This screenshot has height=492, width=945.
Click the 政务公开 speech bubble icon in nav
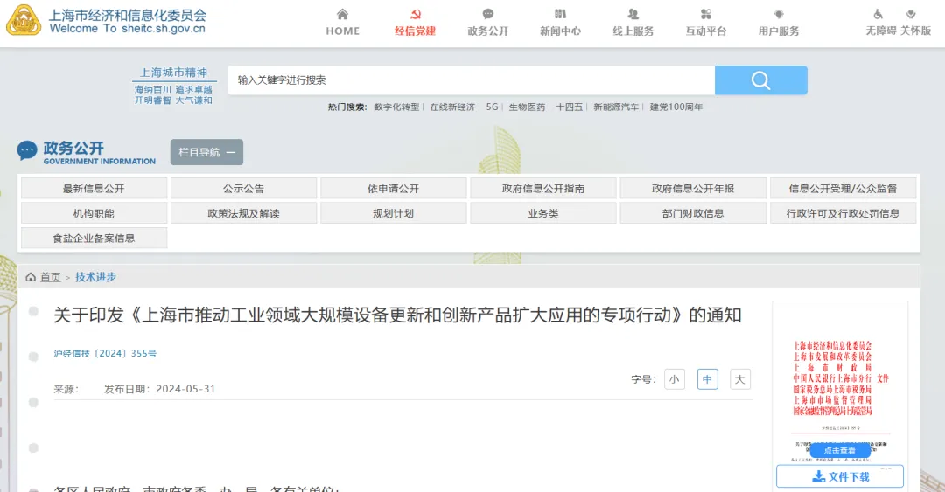[488, 14]
